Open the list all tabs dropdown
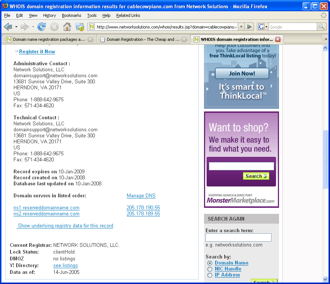330x284 pixels. point(326,39)
